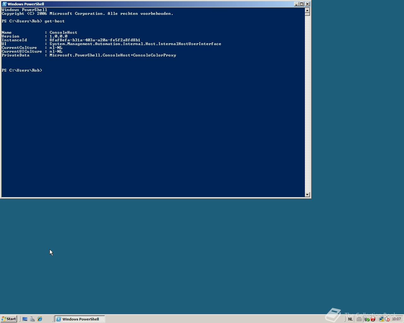Click the CurrentCulture 'nl-NL' value
404x323 pixels.
[x=56, y=48]
